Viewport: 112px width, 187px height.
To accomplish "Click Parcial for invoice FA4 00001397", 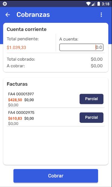I will coord(91,99).
